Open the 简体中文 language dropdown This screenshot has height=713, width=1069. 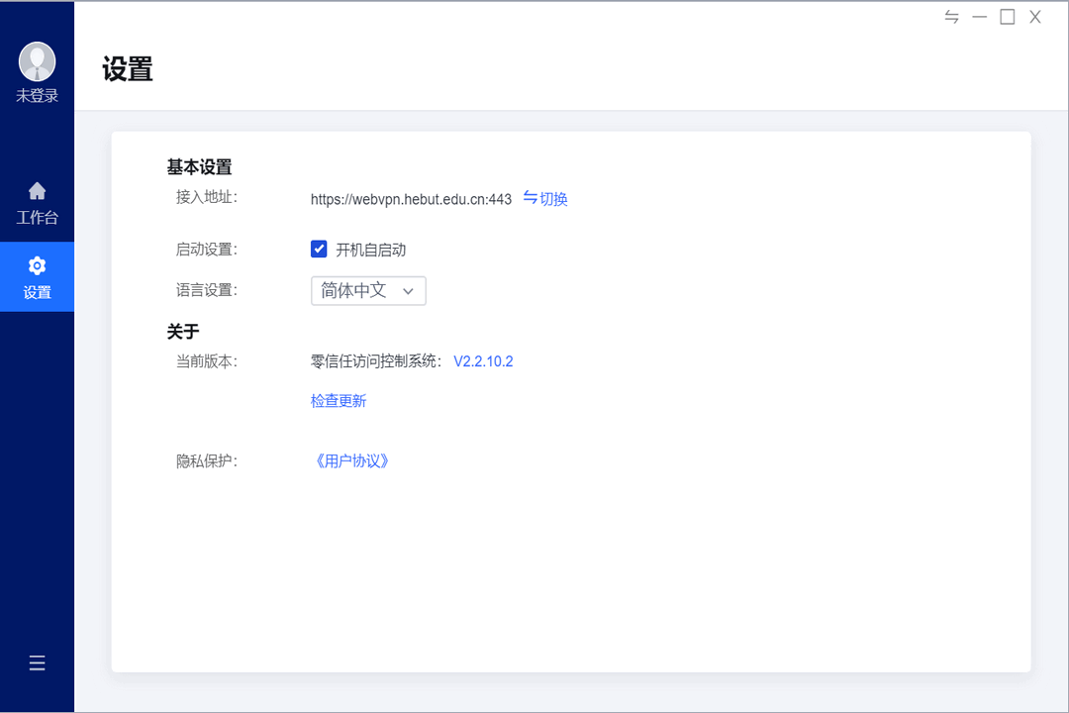(367, 290)
